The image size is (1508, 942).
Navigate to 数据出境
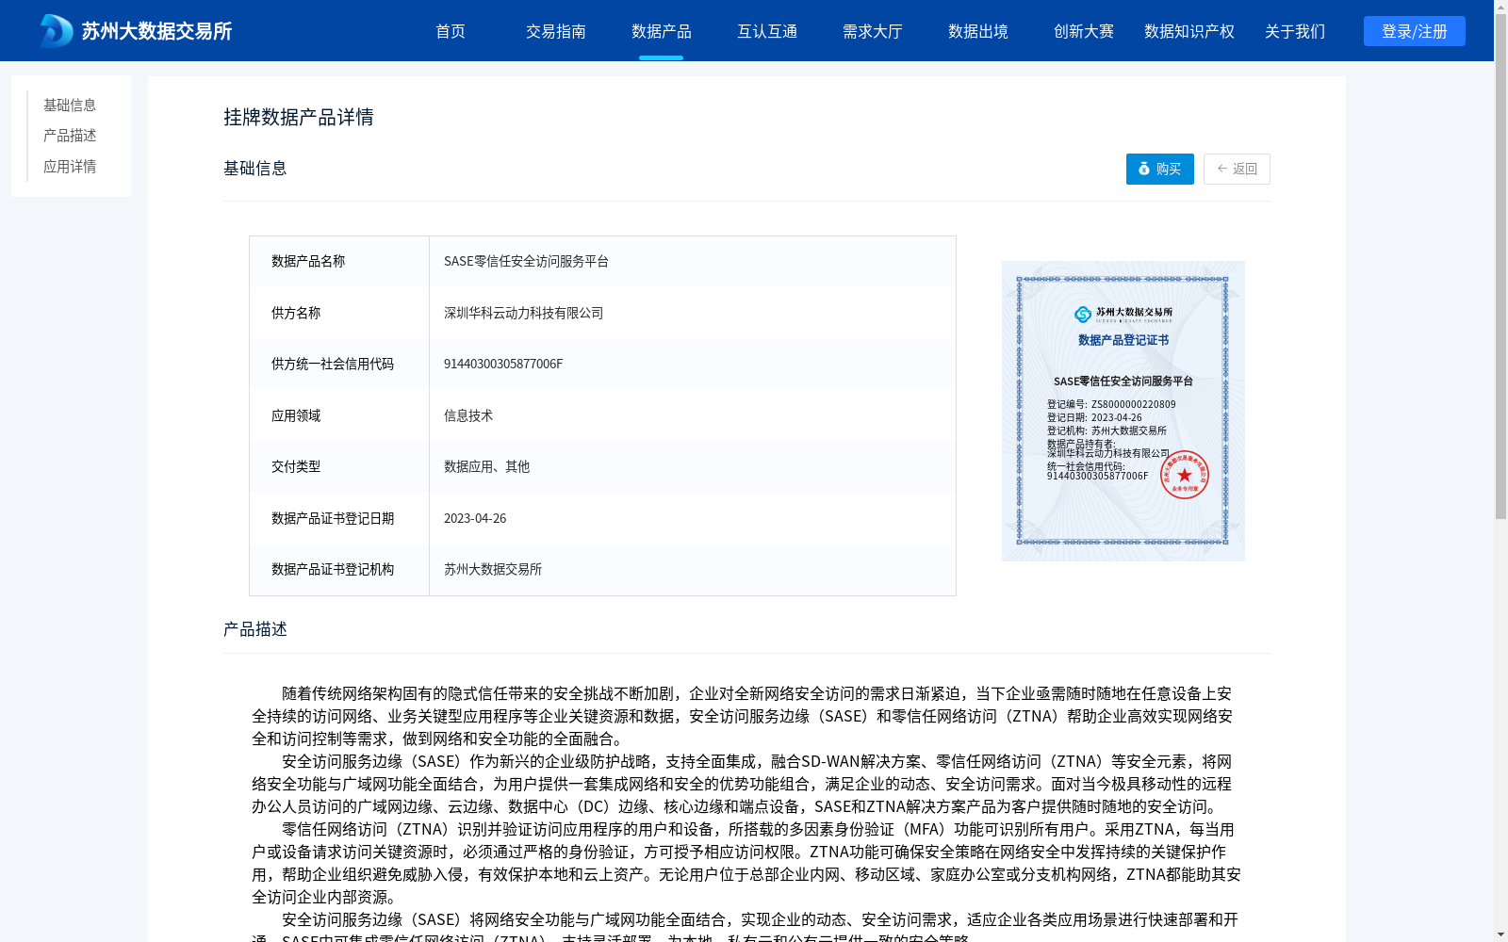tap(977, 30)
